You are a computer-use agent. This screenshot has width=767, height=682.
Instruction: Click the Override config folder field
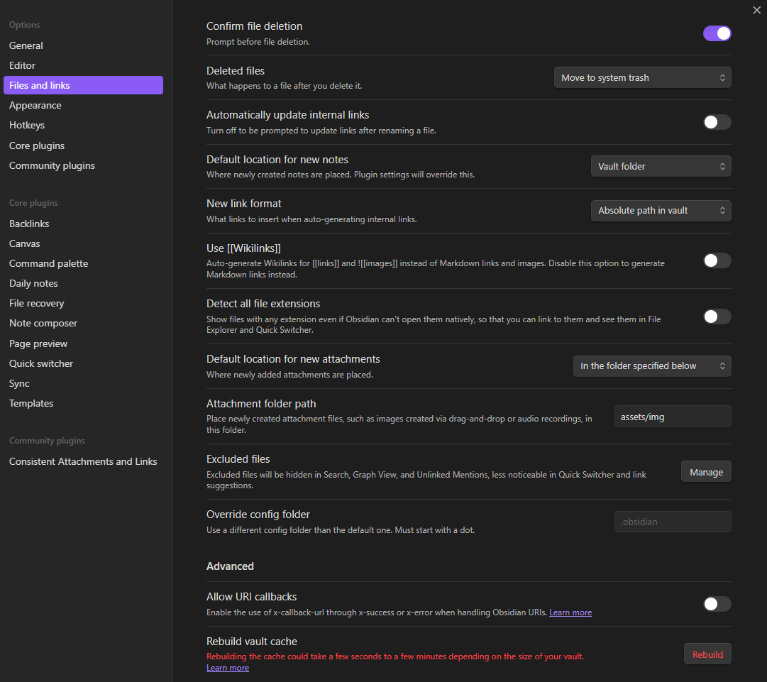point(672,522)
